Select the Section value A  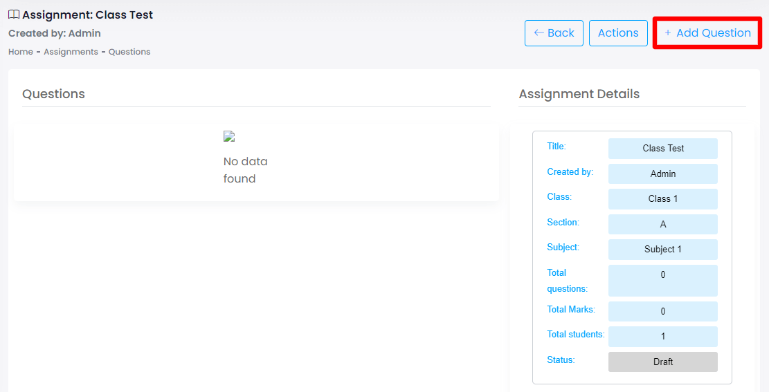click(662, 224)
